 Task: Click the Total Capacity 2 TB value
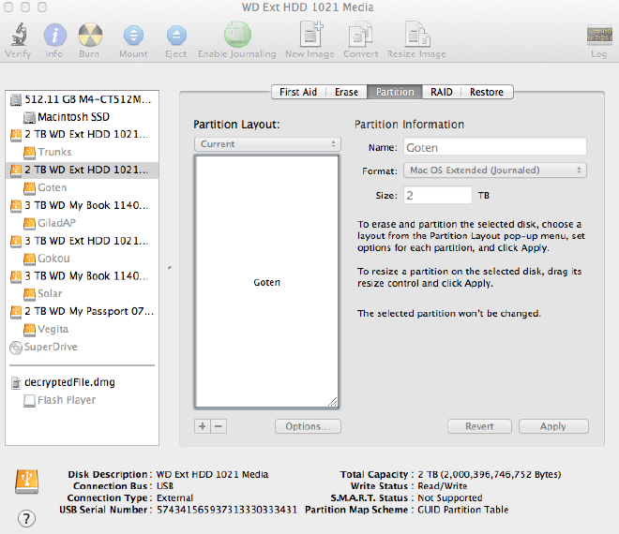490,474
